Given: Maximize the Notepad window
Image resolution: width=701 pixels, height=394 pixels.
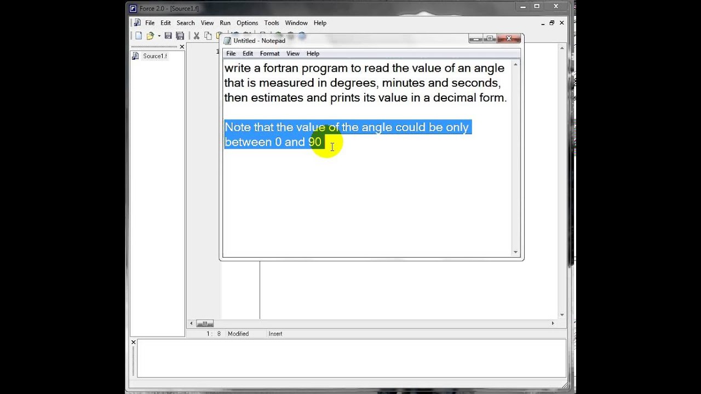Looking at the screenshot, I should click(x=490, y=38).
